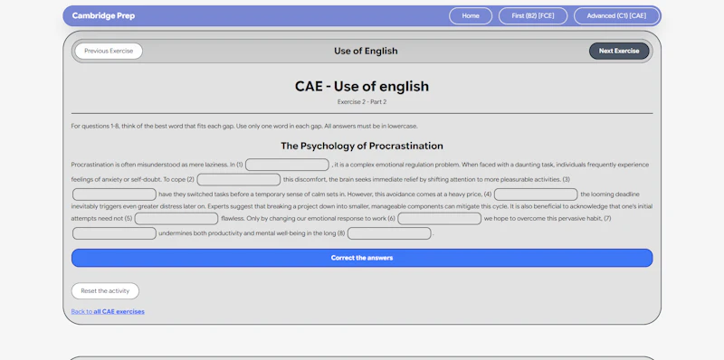Image resolution: width=724 pixels, height=360 pixels.
Task: Focus gap (8) input after 'in the long'
Action: tap(389, 233)
